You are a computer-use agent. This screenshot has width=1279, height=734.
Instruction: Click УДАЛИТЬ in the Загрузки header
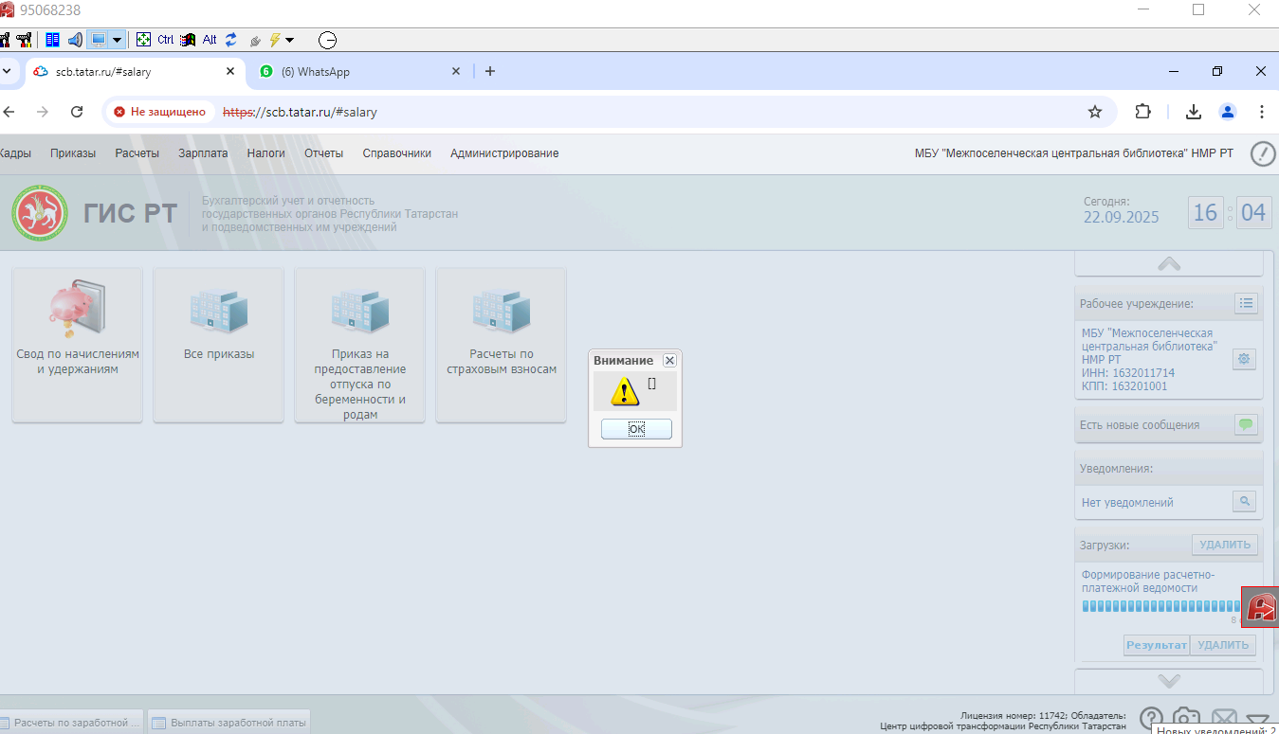[1225, 545]
